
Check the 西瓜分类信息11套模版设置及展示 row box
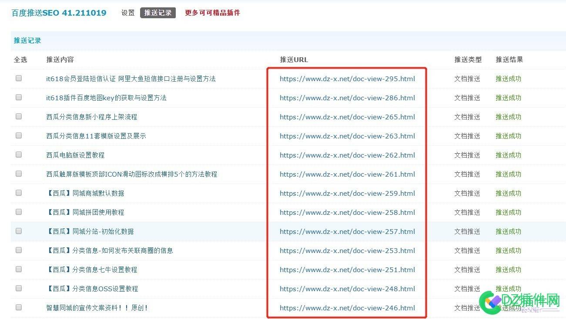19,136
